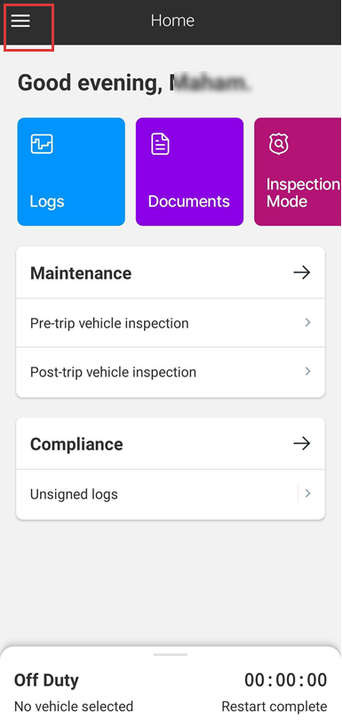Select Pre-trip vehicle inspection row

point(171,323)
